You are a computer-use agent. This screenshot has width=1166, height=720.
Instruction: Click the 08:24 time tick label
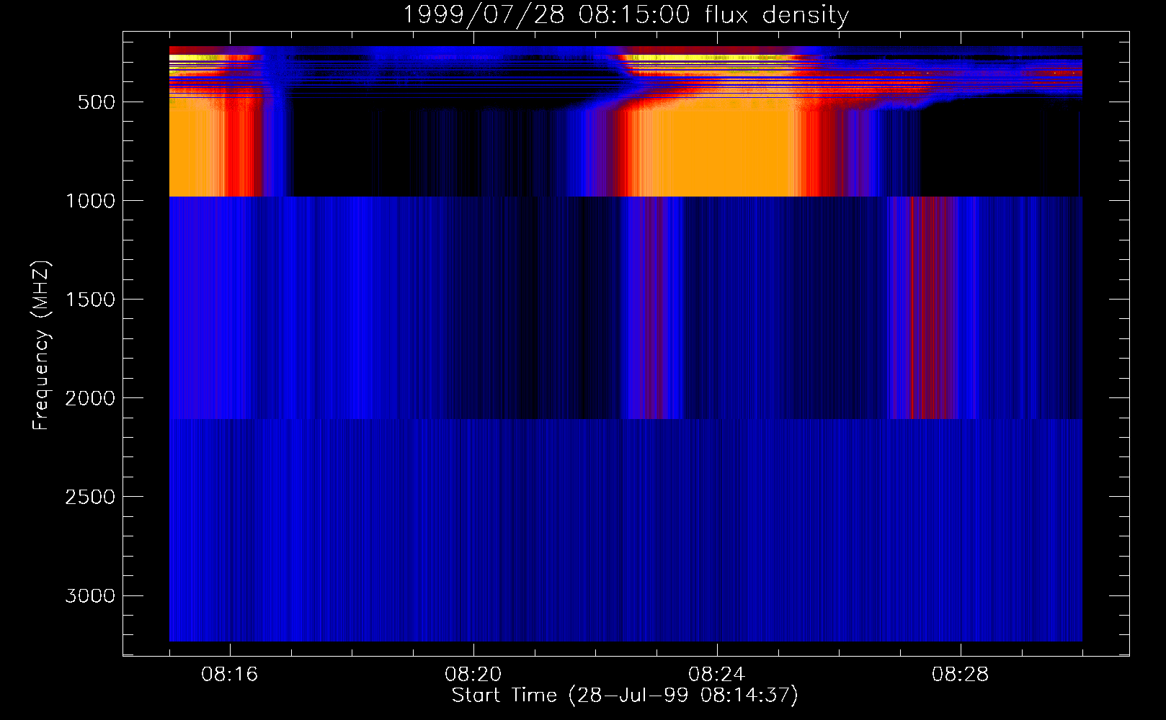click(x=717, y=675)
